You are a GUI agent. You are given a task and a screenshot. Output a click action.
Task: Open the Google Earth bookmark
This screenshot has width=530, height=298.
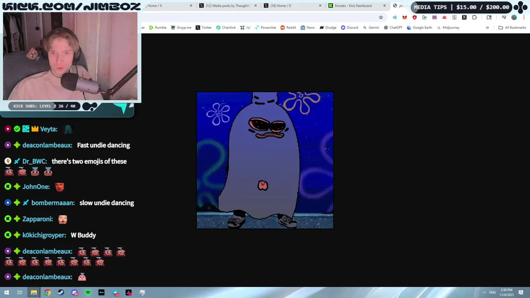(x=419, y=28)
